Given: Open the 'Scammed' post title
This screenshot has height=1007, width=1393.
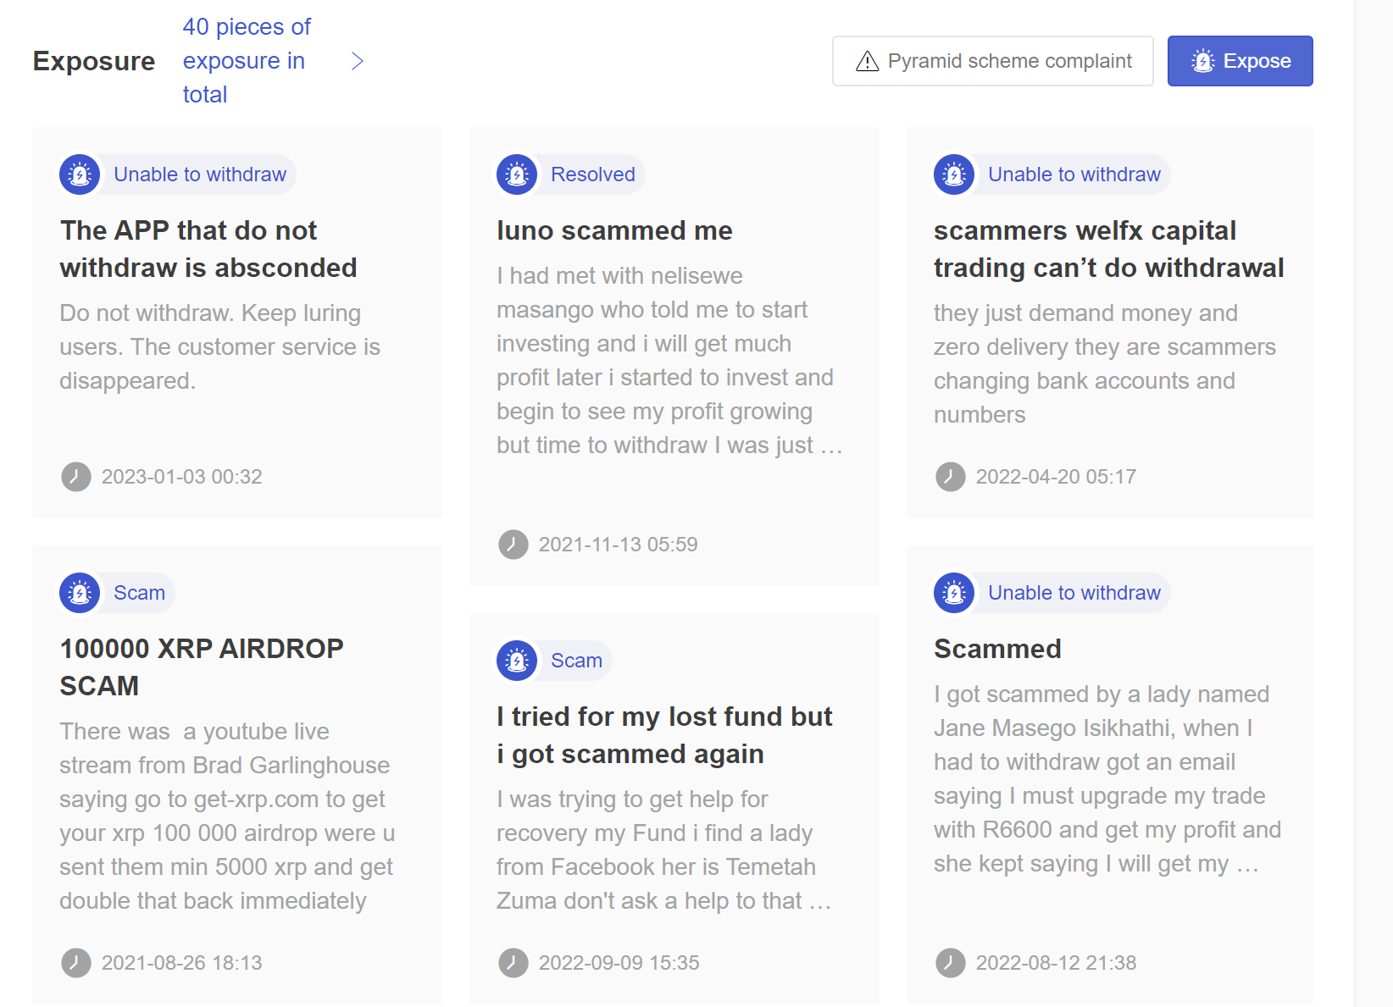Looking at the screenshot, I should pos(997,649).
